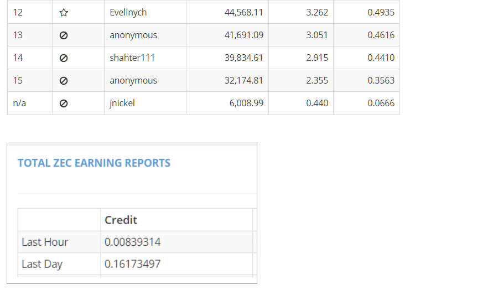
Task: Click rank number 12
Action: tap(18, 12)
